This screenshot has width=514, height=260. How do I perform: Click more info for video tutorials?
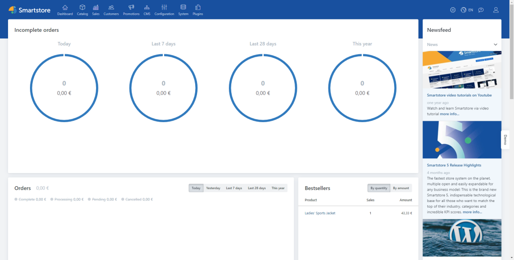click(449, 114)
